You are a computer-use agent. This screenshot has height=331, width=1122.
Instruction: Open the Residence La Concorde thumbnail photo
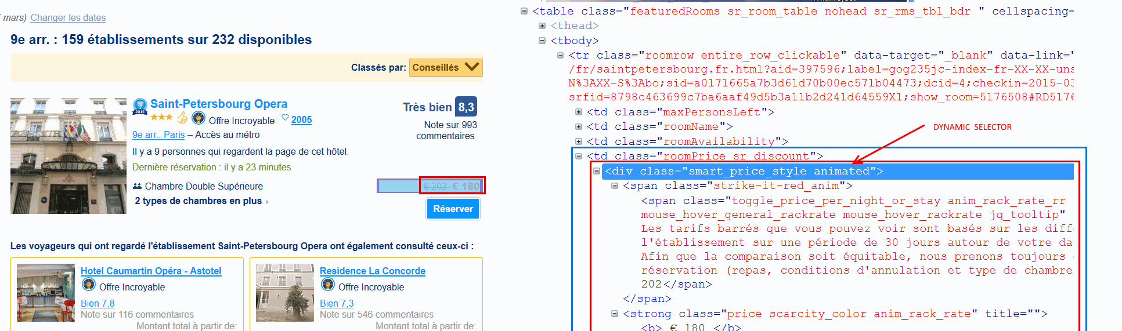(x=285, y=293)
